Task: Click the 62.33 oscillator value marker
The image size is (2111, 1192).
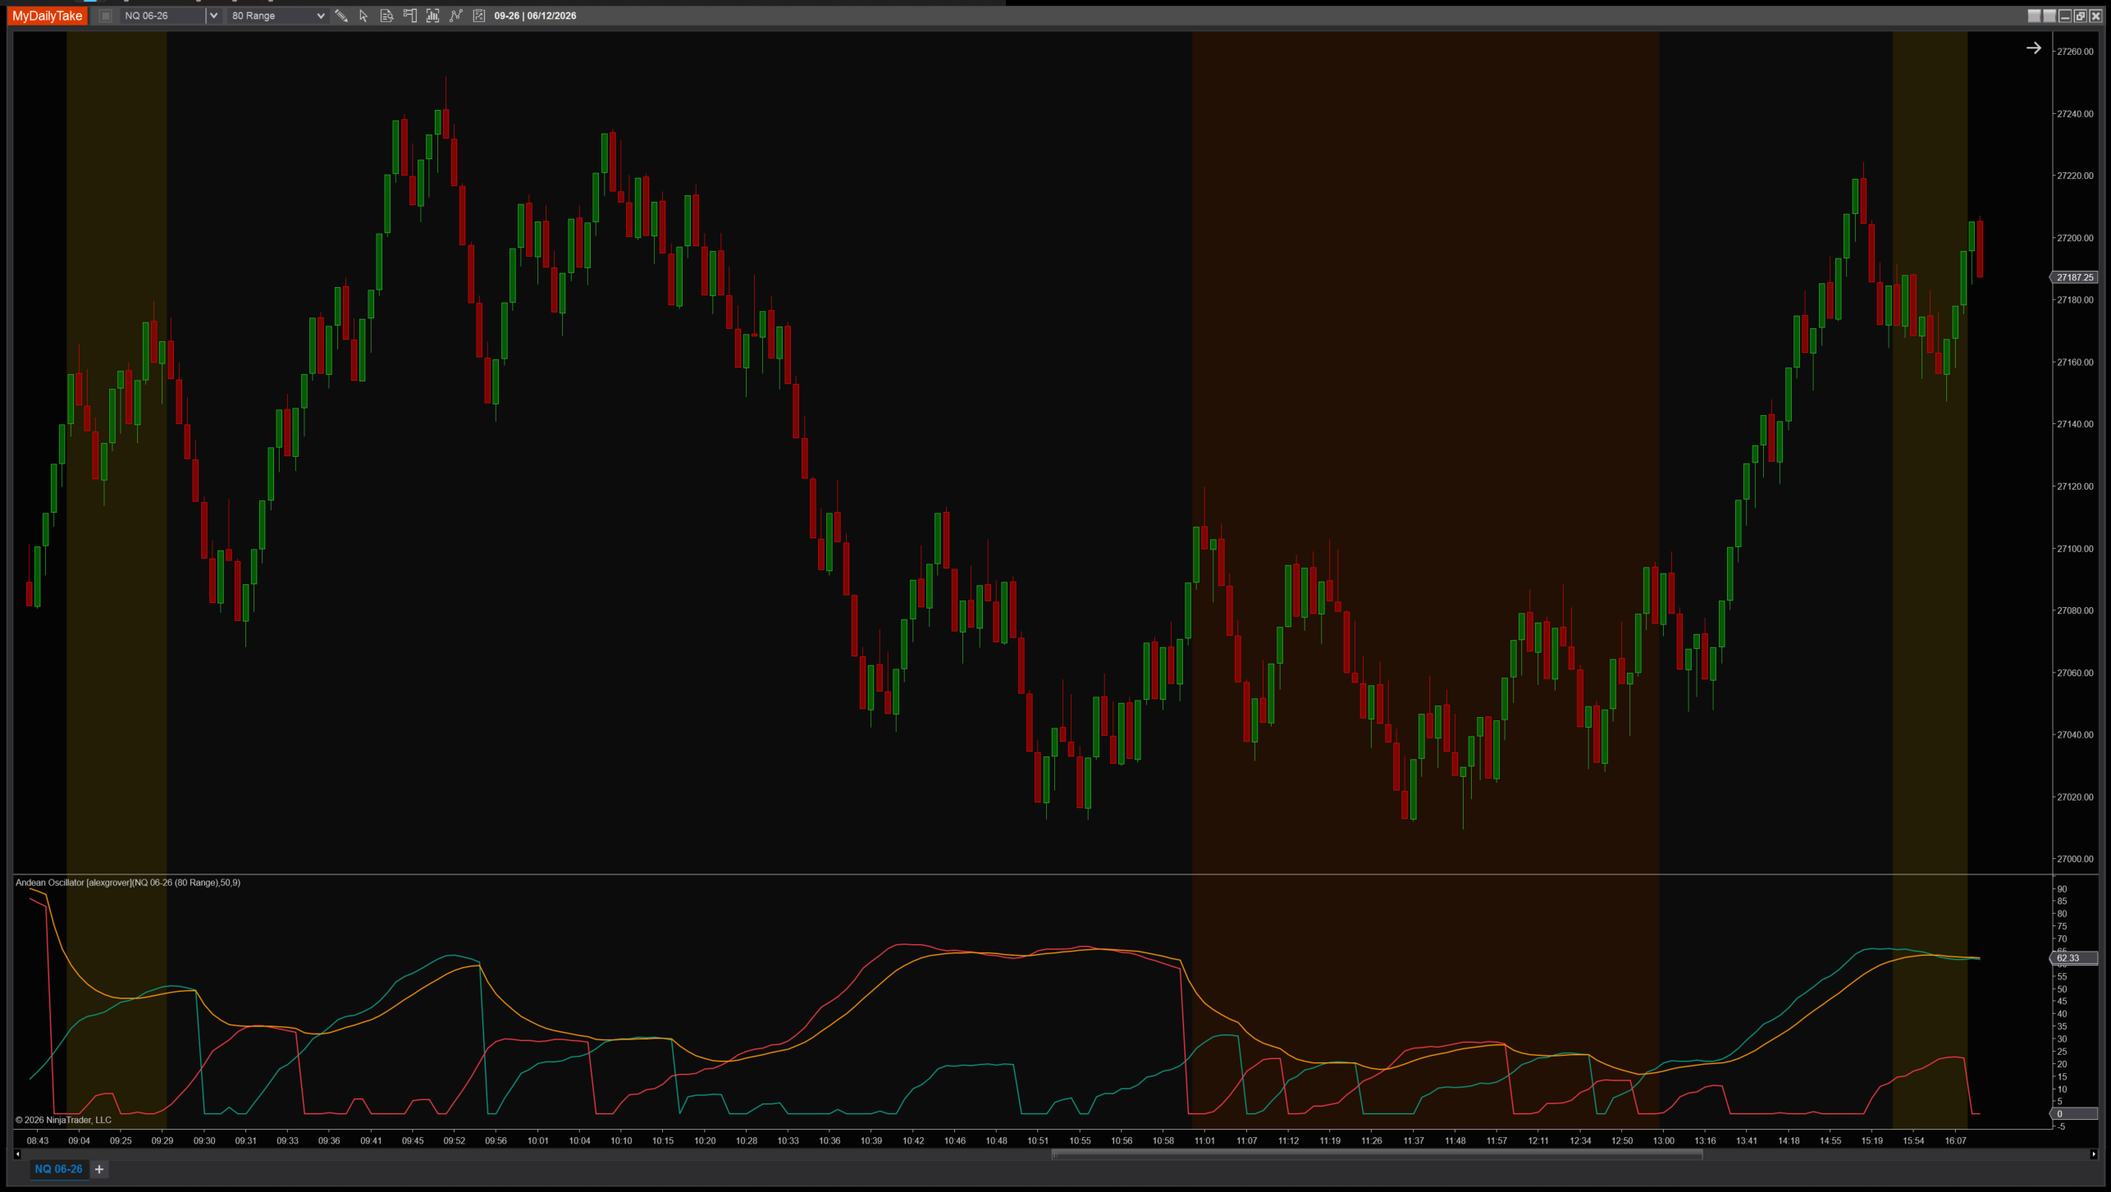Action: tap(2074, 958)
